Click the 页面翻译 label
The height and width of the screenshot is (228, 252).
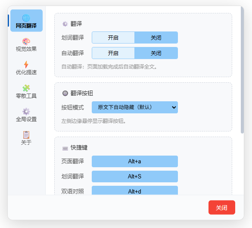tap(73, 161)
